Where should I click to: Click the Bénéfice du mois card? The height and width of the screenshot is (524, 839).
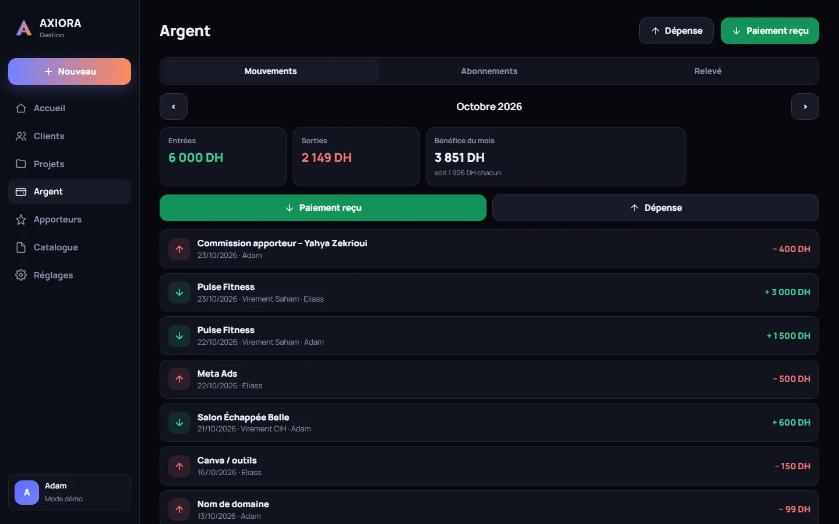[x=556, y=157]
